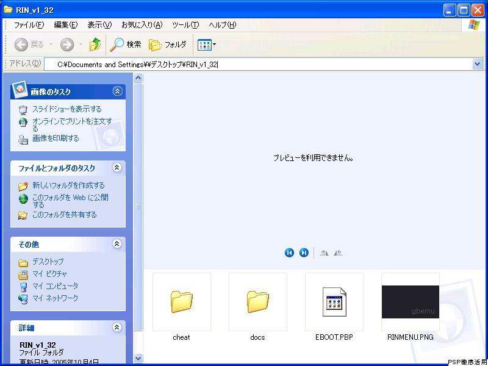Image resolution: width=488 pixels, height=366 pixels.
Task: Click このフォルダを共有する link
Action: point(65,215)
